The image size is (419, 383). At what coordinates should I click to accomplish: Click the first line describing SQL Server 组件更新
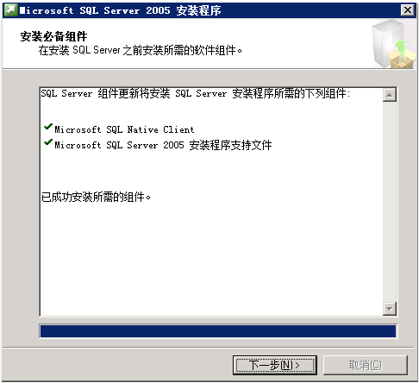pos(196,93)
